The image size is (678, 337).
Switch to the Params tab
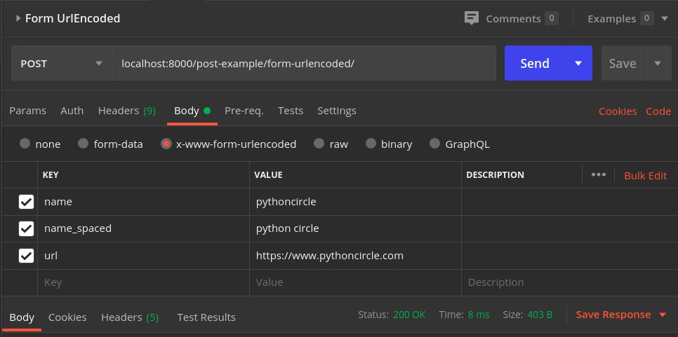point(27,111)
